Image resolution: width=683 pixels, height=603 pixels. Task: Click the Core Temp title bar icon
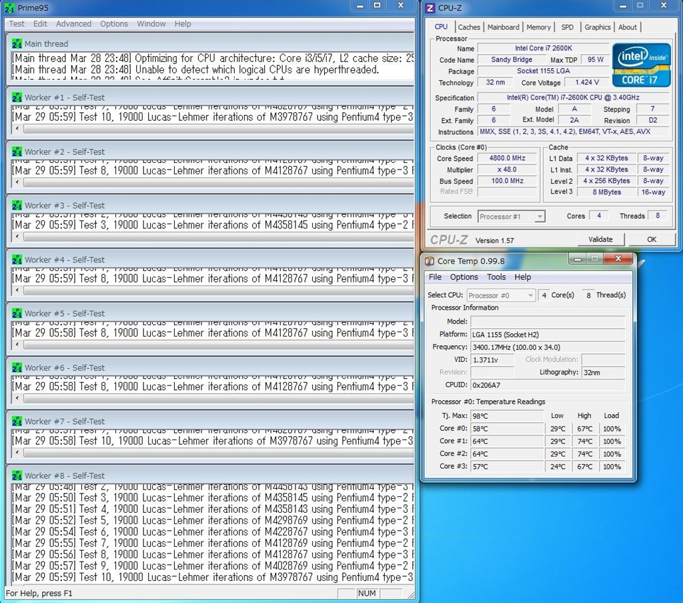click(x=430, y=261)
